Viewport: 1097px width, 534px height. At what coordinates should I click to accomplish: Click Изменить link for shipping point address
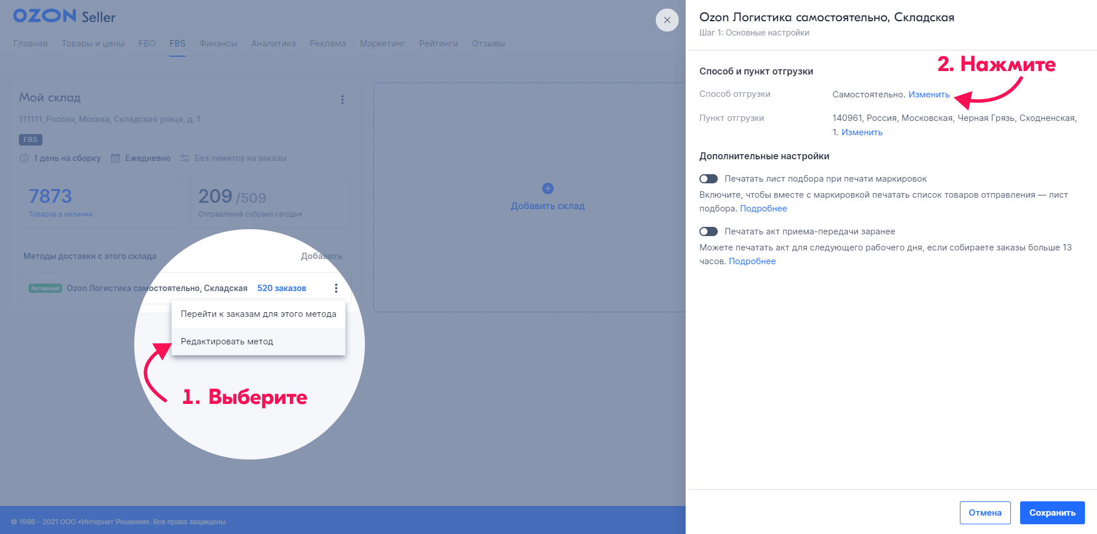point(862,132)
